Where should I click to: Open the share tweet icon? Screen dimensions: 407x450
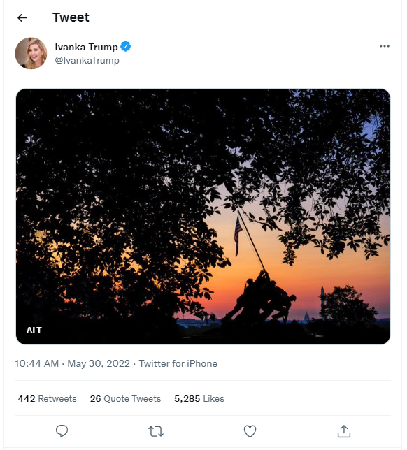[344, 431]
